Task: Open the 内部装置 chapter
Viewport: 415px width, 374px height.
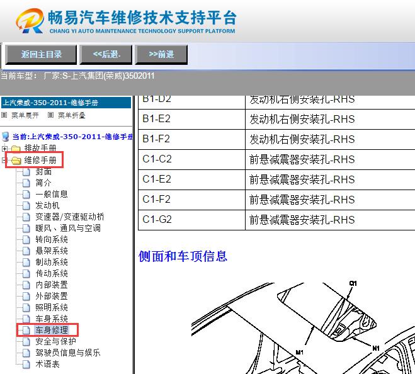Action: pos(52,285)
